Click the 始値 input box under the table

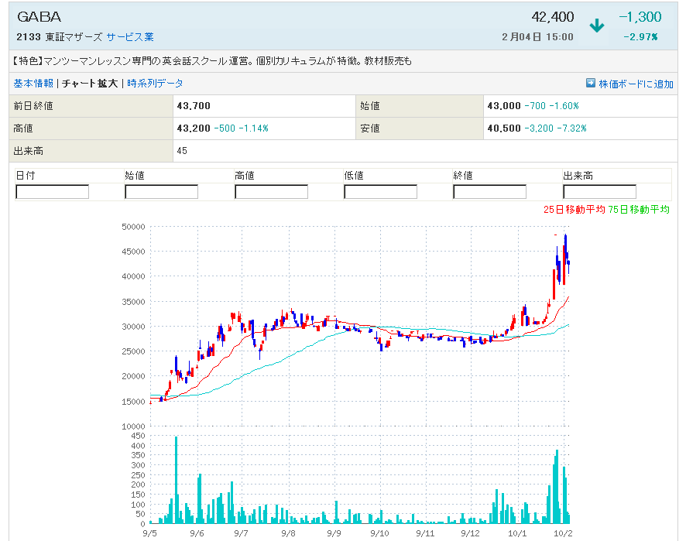click(161, 191)
